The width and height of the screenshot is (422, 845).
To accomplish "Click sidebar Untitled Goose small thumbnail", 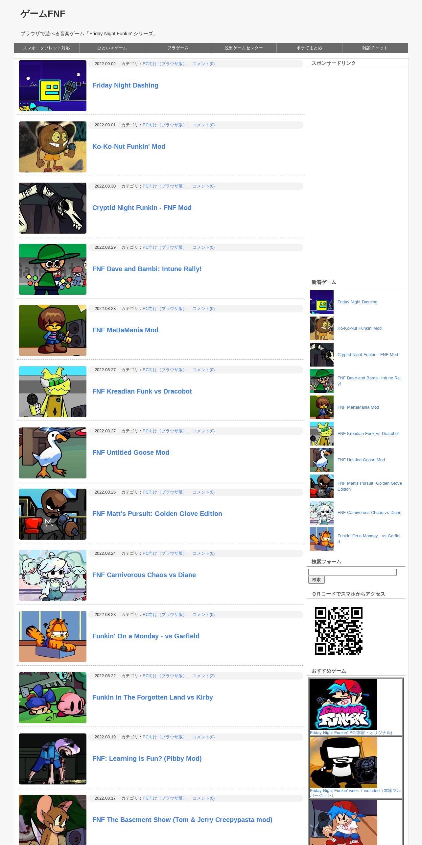I will pyautogui.click(x=322, y=460).
